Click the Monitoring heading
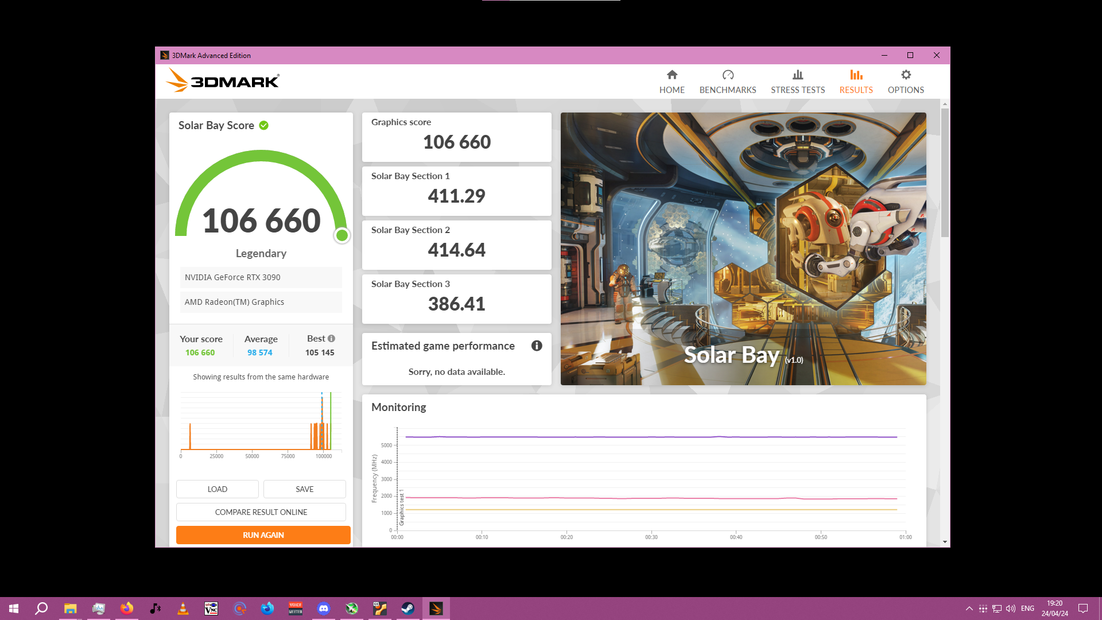 pyautogui.click(x=399, y=407)
